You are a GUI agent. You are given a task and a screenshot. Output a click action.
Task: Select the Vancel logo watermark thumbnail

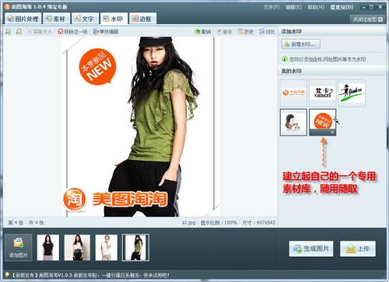click(323, 93)
